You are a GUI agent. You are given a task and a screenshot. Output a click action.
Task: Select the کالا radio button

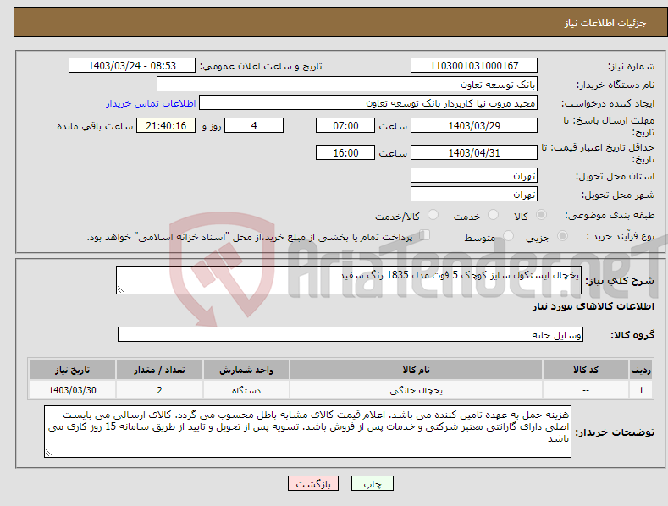click(541, 215)
